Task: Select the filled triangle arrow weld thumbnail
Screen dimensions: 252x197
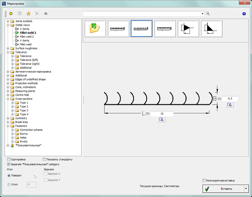Action: 188,28
